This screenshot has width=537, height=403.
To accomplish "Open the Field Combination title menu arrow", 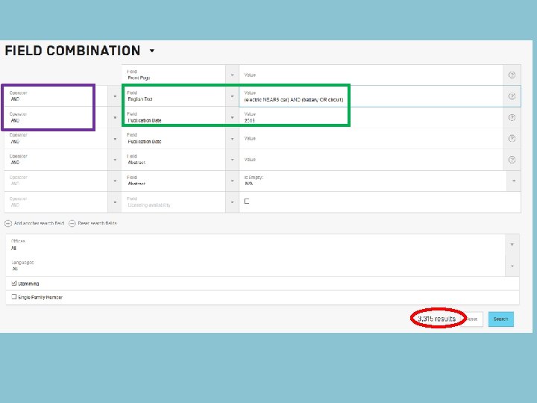I will coord(152,51).
